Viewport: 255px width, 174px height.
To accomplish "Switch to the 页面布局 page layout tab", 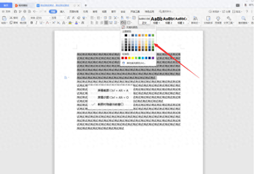I will (73, 12).
